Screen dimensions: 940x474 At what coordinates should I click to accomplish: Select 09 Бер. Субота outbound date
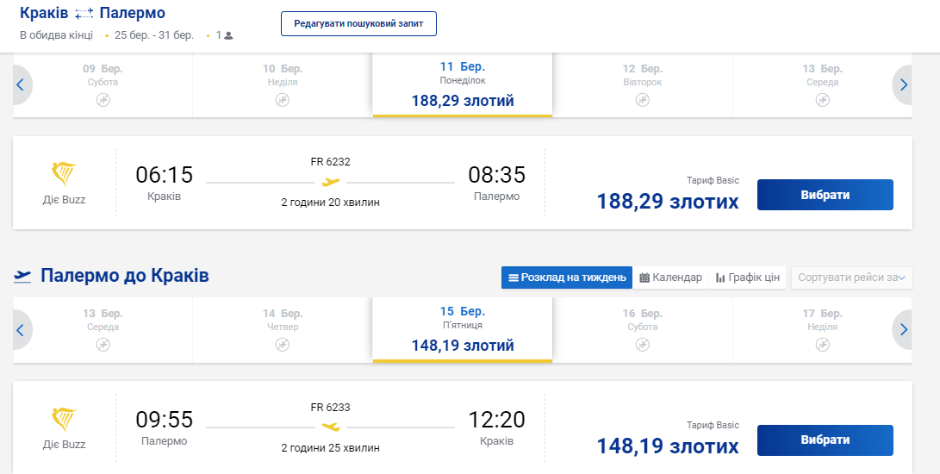click(x=103, y=84)
